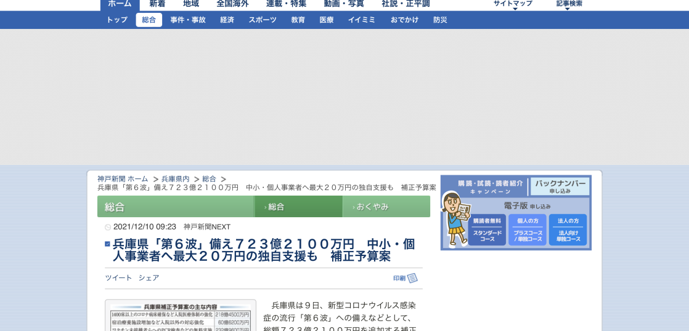
Task: Click the girl mascot illustration in the subscription banner
Action: 453,218
